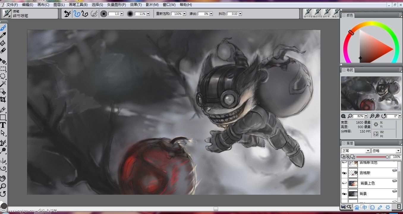
Task: Select the Eraser tool
Action: coord(3,51)
